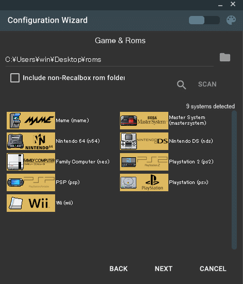Click the "Nintendo DS (nds)" label
The width and height of the screenshot is (243, 284).
(191, 141)
